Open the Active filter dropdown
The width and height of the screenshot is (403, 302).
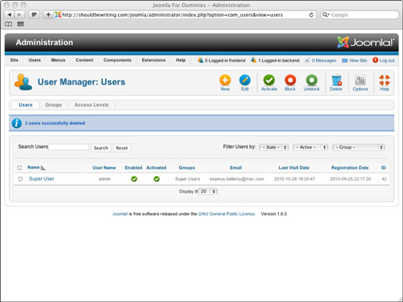310,147
